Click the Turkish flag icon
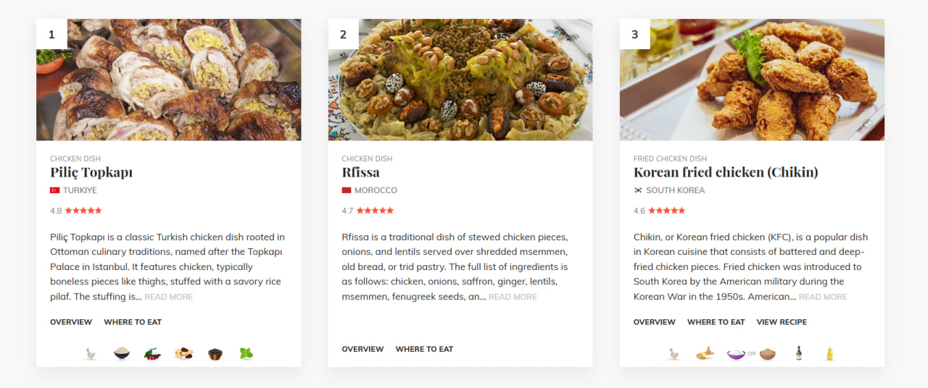Screen dimensions: 928x388 [x=55, y=190]
